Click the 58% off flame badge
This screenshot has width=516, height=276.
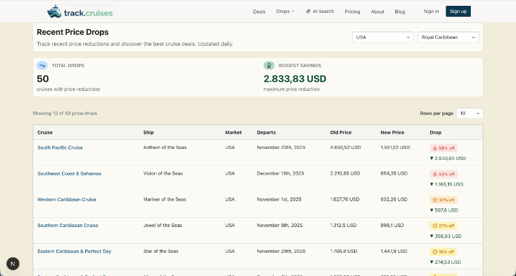(443, 148)
